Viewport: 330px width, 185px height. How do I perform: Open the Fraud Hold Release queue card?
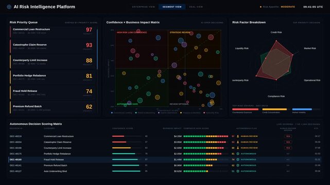53,93
